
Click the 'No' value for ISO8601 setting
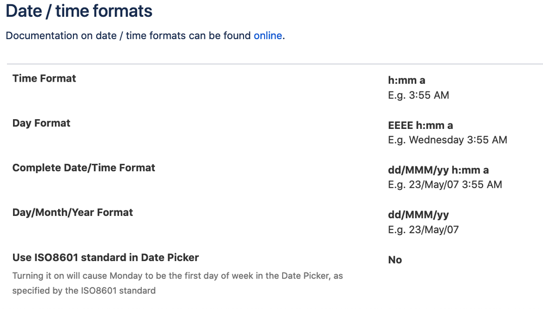coord(395,259)
